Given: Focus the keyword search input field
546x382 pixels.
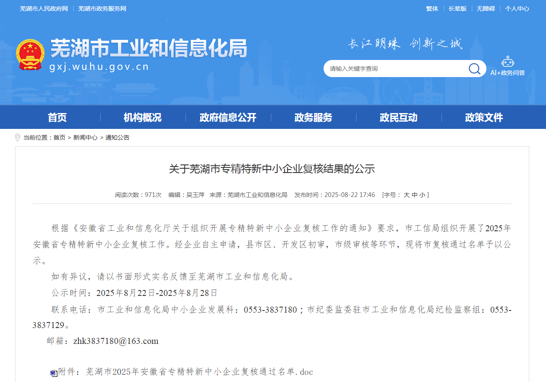Looking at the screenshot, I should pyautogui.click(x=394, y=69).
